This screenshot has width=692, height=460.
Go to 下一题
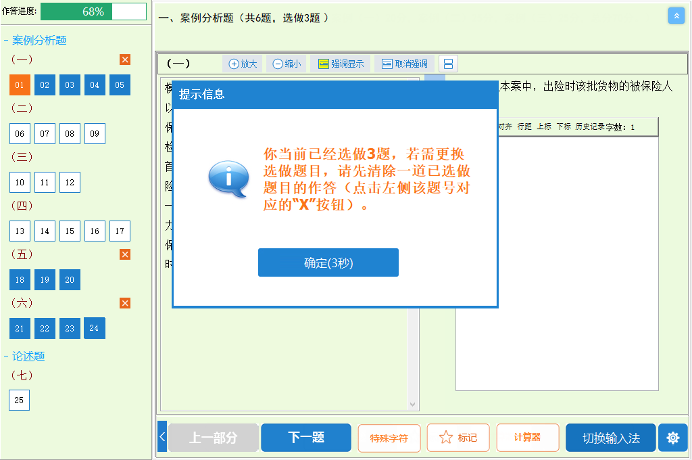click(x=305, y=438)
